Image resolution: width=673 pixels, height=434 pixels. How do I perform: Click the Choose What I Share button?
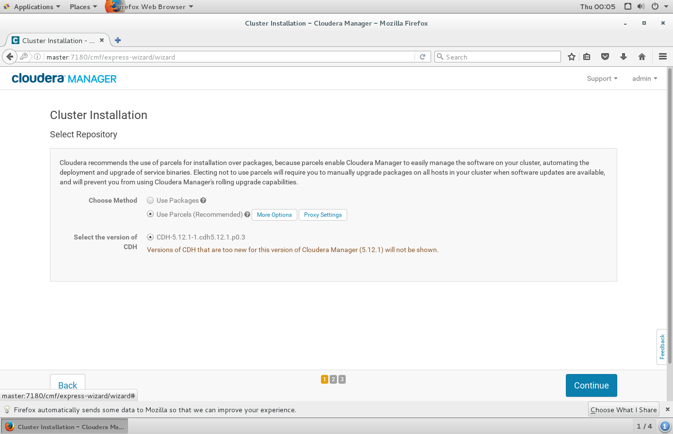tap(624, 409)
